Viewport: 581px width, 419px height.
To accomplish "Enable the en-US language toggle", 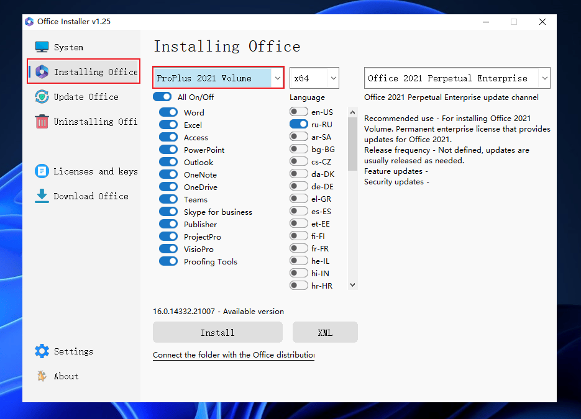I will coord(298,112).
